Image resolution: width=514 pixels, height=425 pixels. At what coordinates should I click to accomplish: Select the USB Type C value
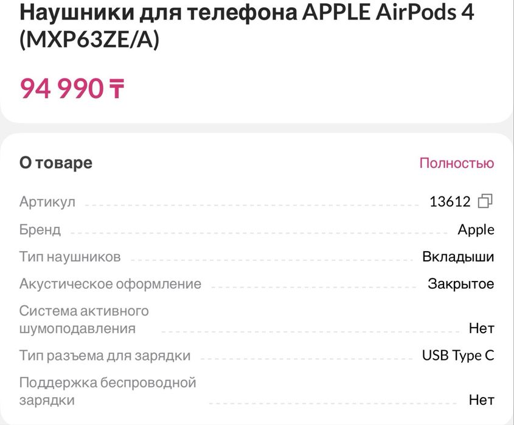[458, 356]
